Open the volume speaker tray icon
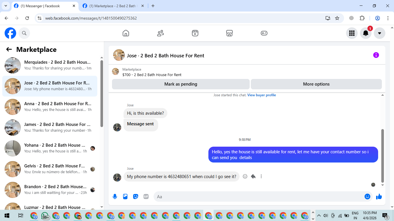This screenshot has height=221, width=394. [326, 216]
